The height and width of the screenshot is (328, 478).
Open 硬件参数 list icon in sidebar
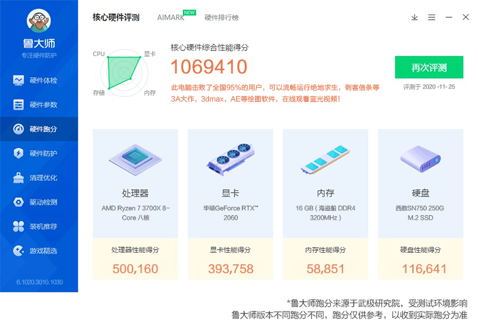coord(18,104)
